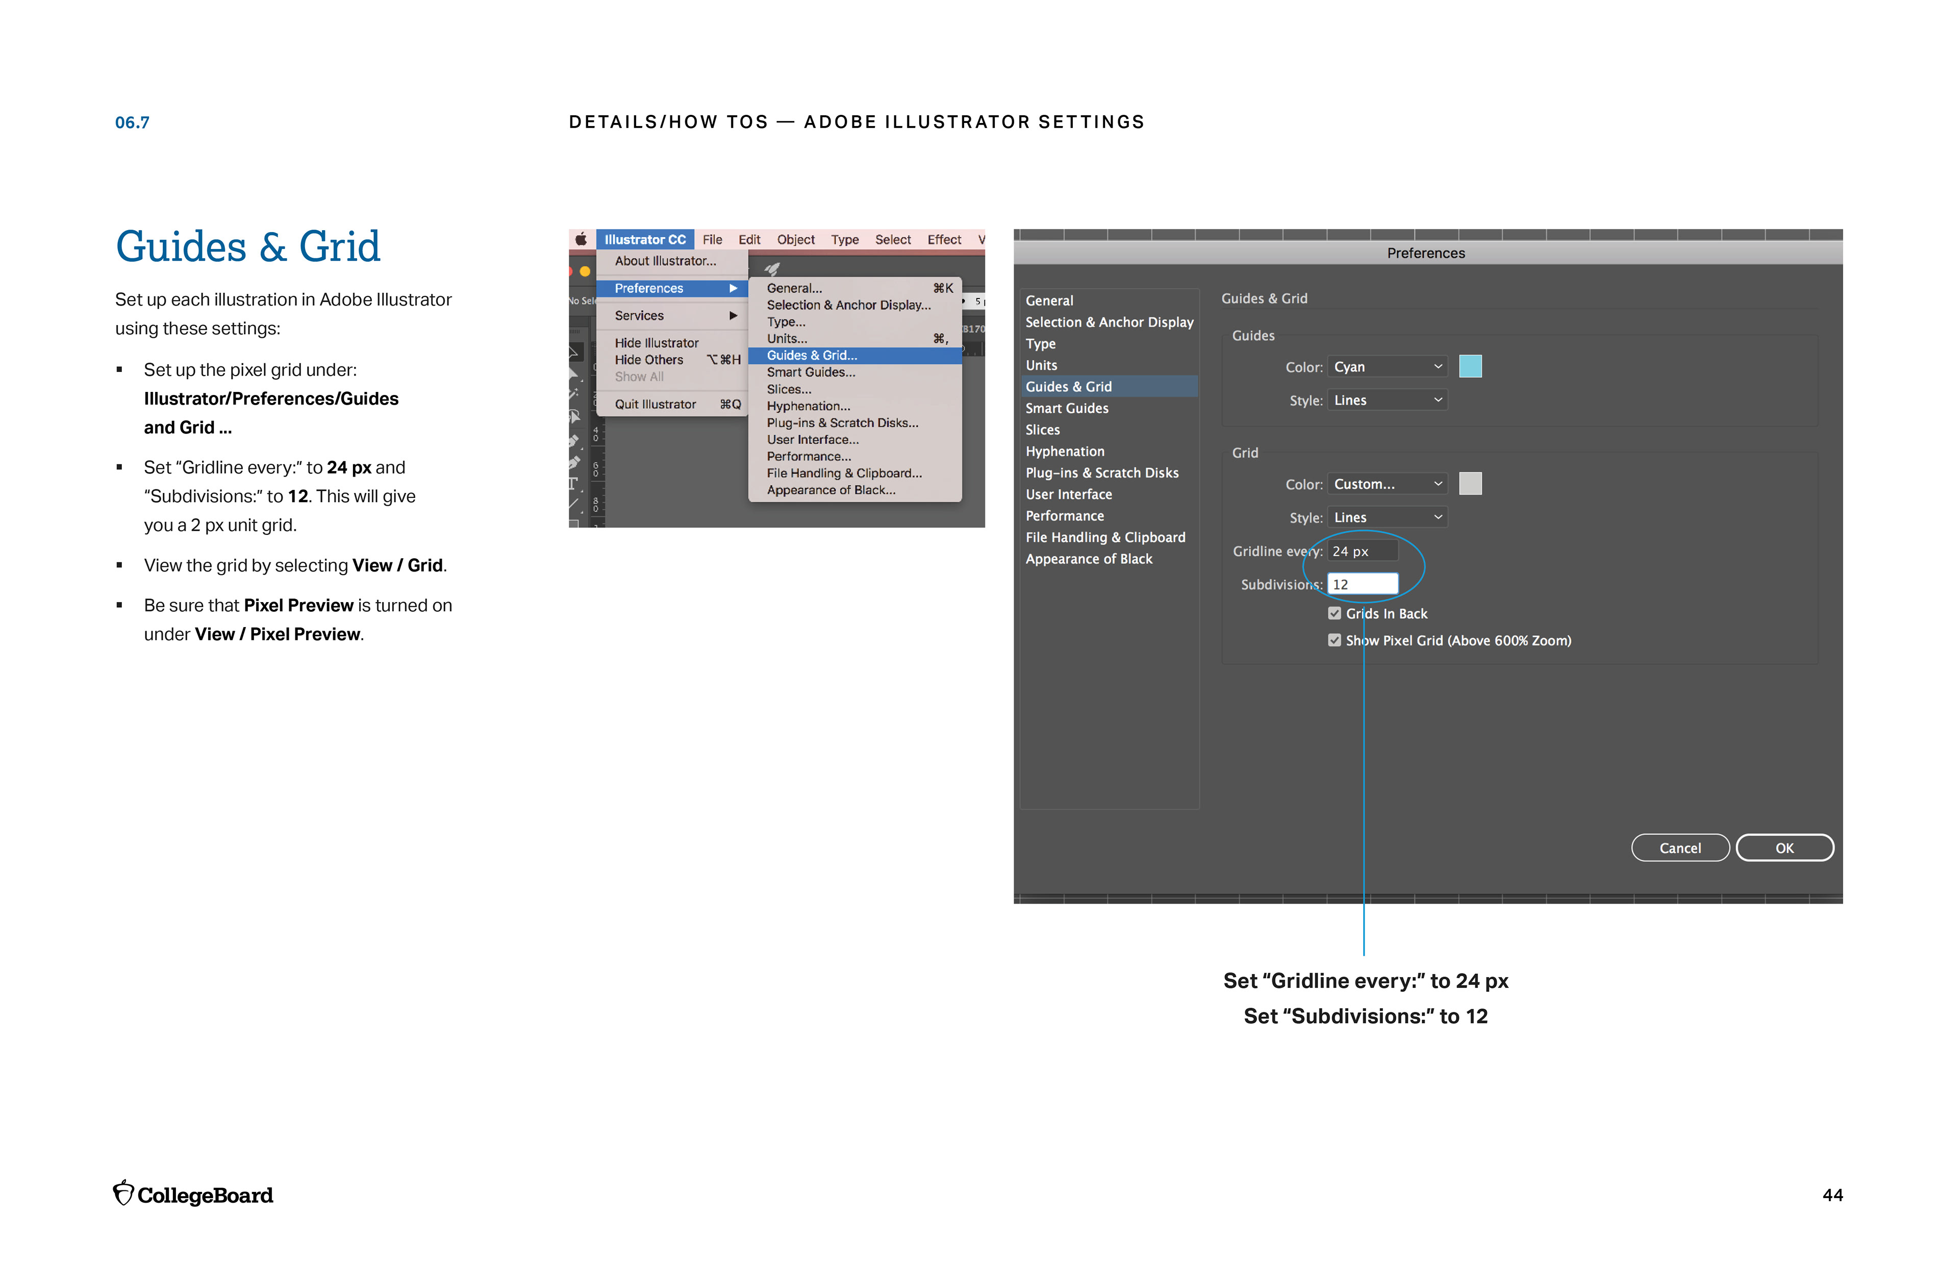Select Units... in Preferences submenu
The width and height of the screenshot is (1959, 1268).
[x=855, y=338]
